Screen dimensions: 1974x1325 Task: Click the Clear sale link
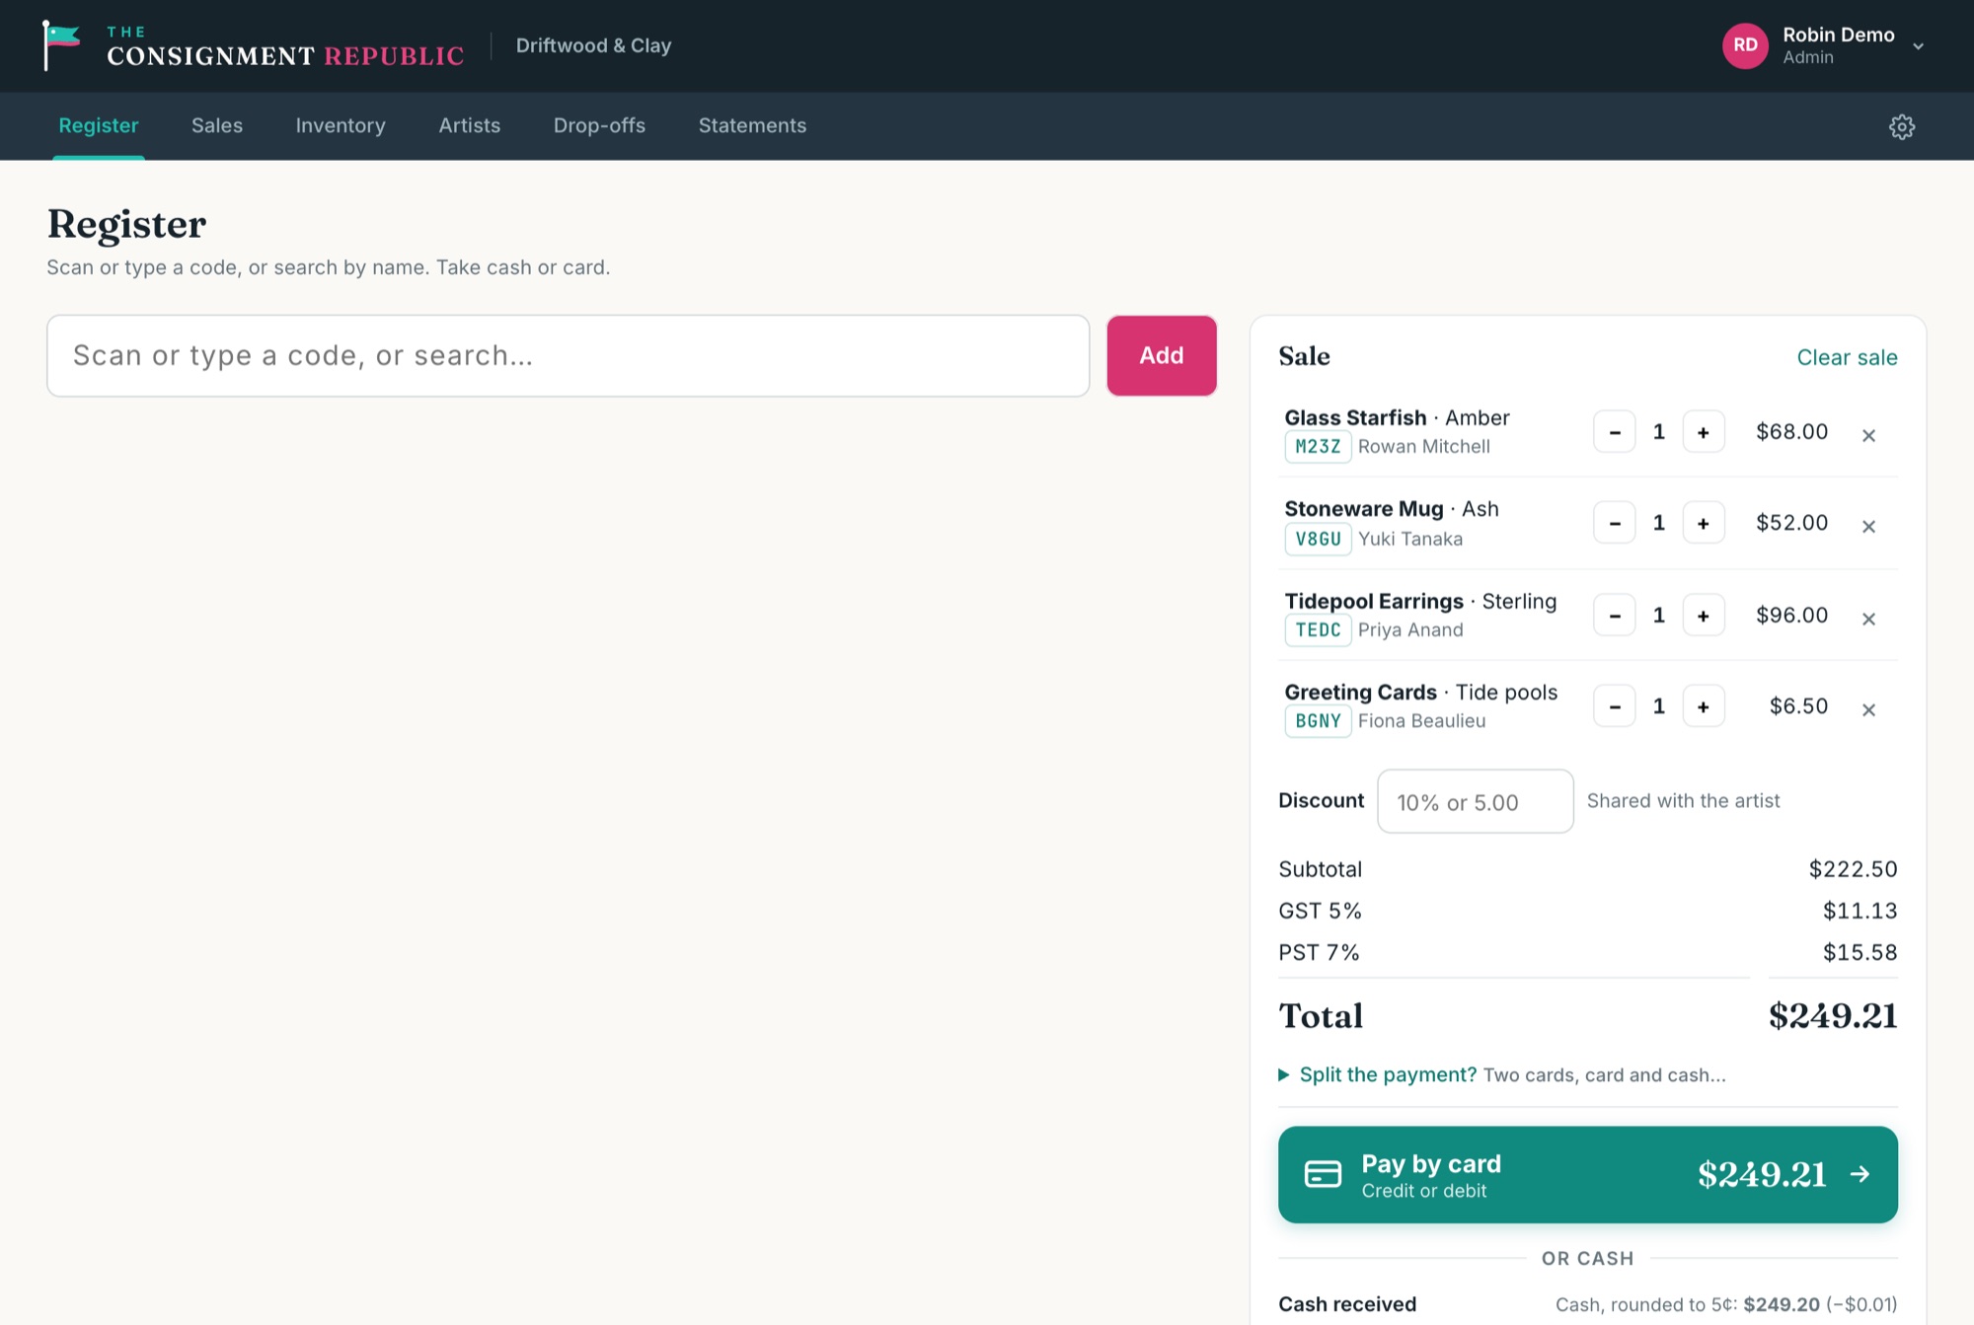coord(1847,357)
